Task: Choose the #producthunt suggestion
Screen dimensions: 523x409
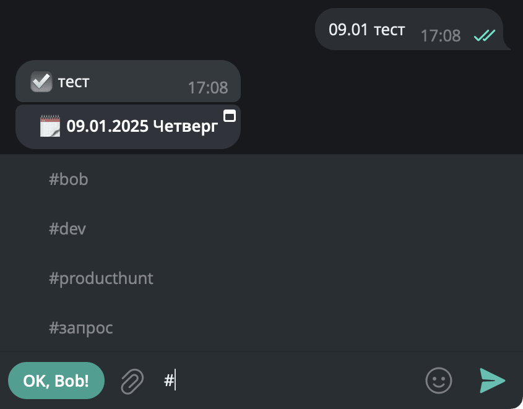Action: point(101,278)
